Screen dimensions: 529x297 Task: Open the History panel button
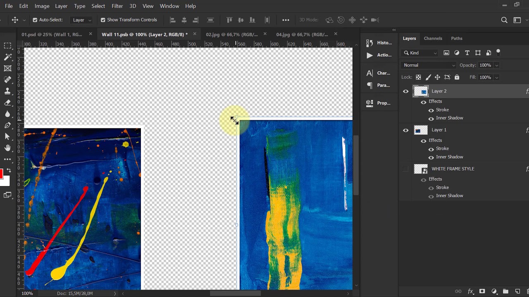379,43
